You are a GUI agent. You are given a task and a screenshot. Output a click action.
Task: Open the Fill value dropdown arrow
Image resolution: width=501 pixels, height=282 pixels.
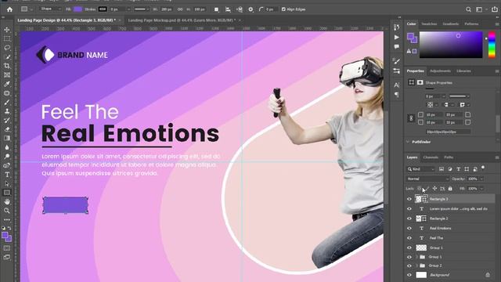click(481, 189)
